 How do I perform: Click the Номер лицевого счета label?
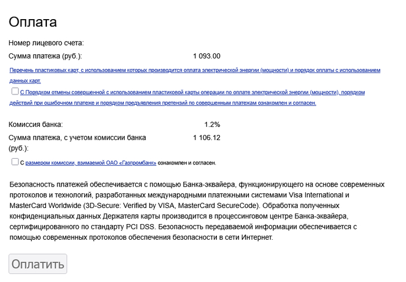pyautogui.click(x=46, y=43)
